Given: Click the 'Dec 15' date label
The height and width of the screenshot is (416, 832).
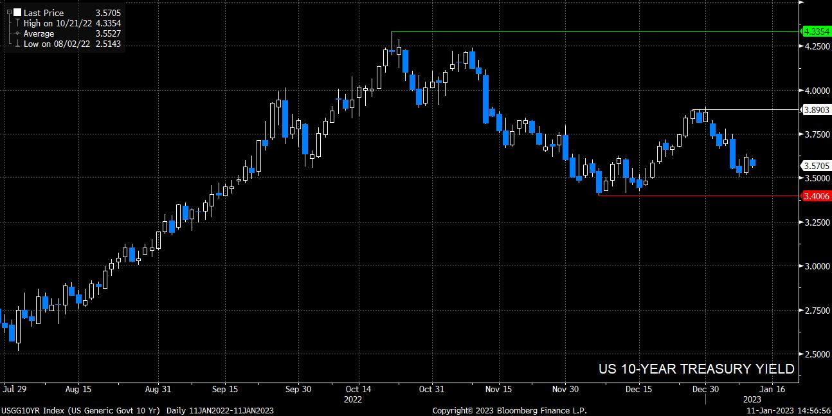Looking at the screenshot, I should point(640,389).
